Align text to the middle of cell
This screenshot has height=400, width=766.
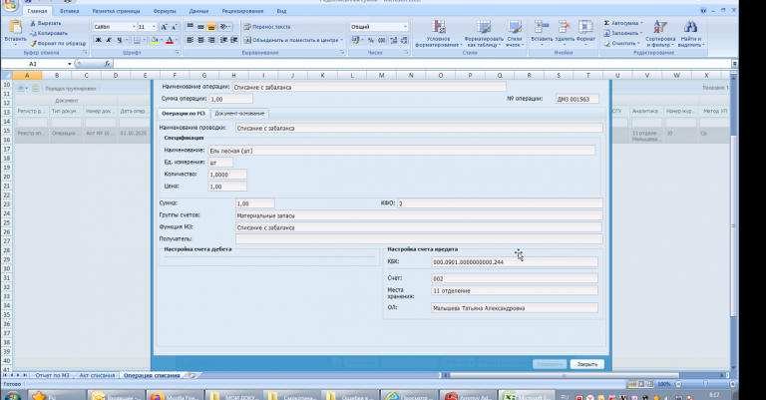coord(200,27)
